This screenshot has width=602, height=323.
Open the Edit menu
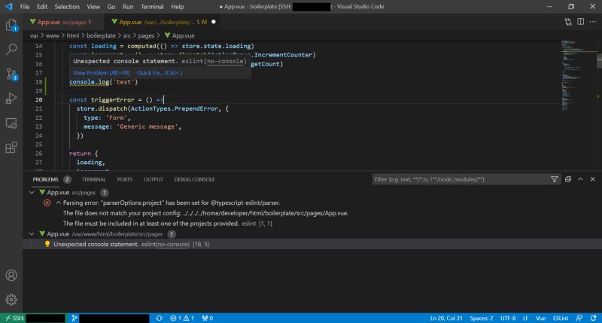(x=42, y=7)
